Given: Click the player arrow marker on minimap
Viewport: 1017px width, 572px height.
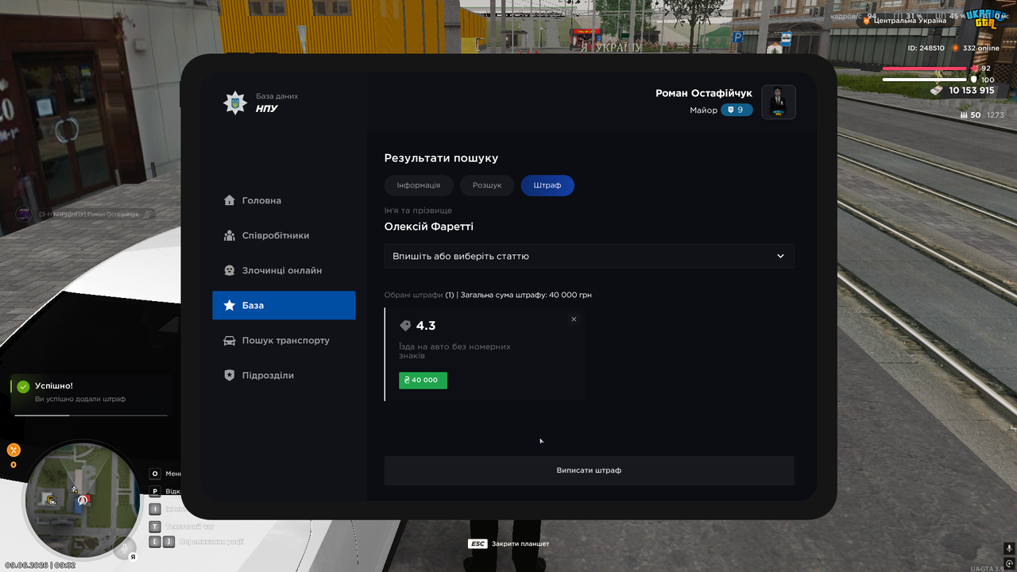Looking at the screenshot, I should (x=81, y=502).
